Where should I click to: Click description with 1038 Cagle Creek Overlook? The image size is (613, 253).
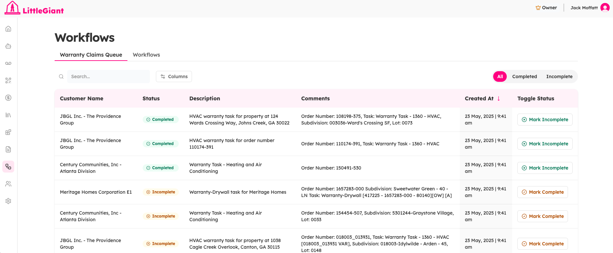pyautogui.click(x=235, y=244)
